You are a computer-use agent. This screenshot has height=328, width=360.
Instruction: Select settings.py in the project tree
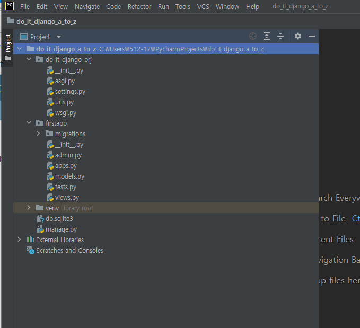point(70,92)
